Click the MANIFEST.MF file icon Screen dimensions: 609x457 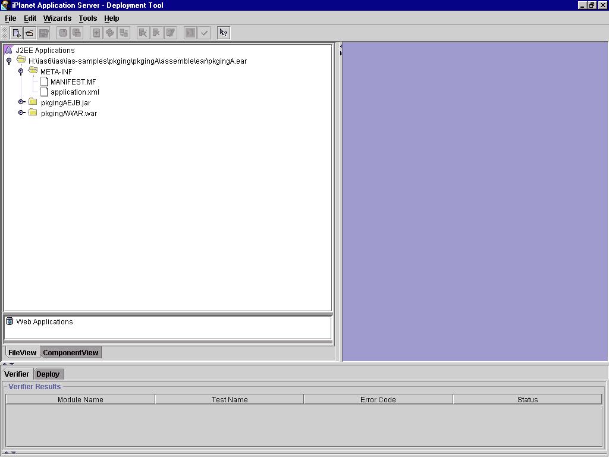44,82
